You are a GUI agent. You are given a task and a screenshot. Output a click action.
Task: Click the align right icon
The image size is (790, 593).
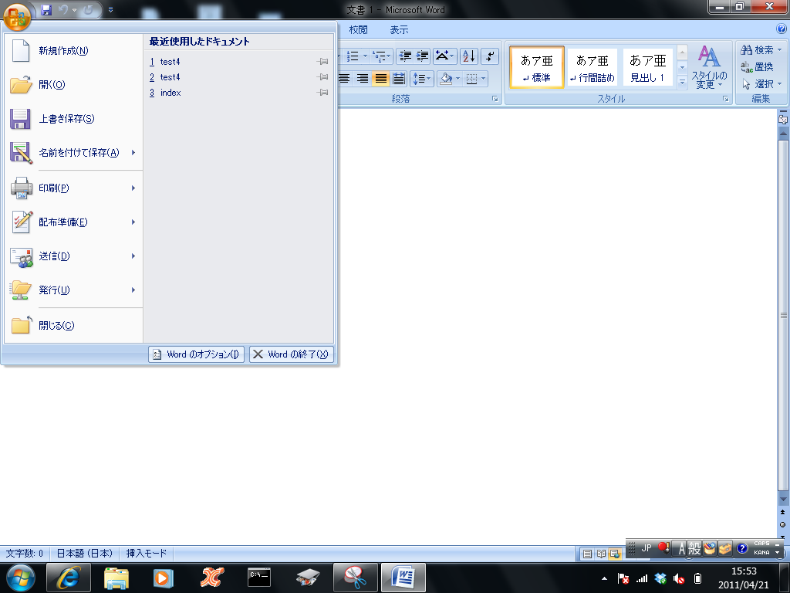(363, 78)
